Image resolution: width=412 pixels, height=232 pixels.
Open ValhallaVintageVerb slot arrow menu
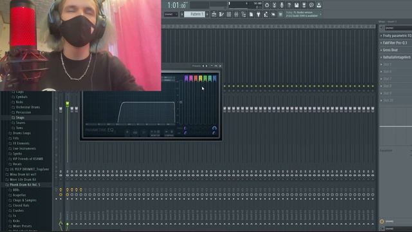[x=381, y=57]
